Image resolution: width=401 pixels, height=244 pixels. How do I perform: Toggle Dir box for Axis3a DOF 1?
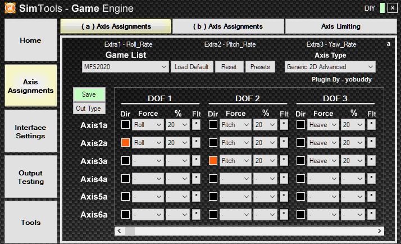point(125,161)
